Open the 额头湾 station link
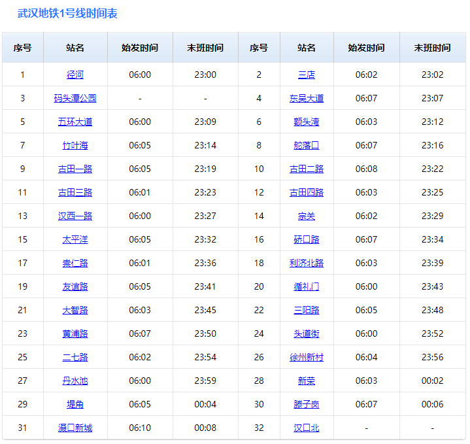Image resolution: width=470 pixels, height=444 pixels. click(307, 122)
